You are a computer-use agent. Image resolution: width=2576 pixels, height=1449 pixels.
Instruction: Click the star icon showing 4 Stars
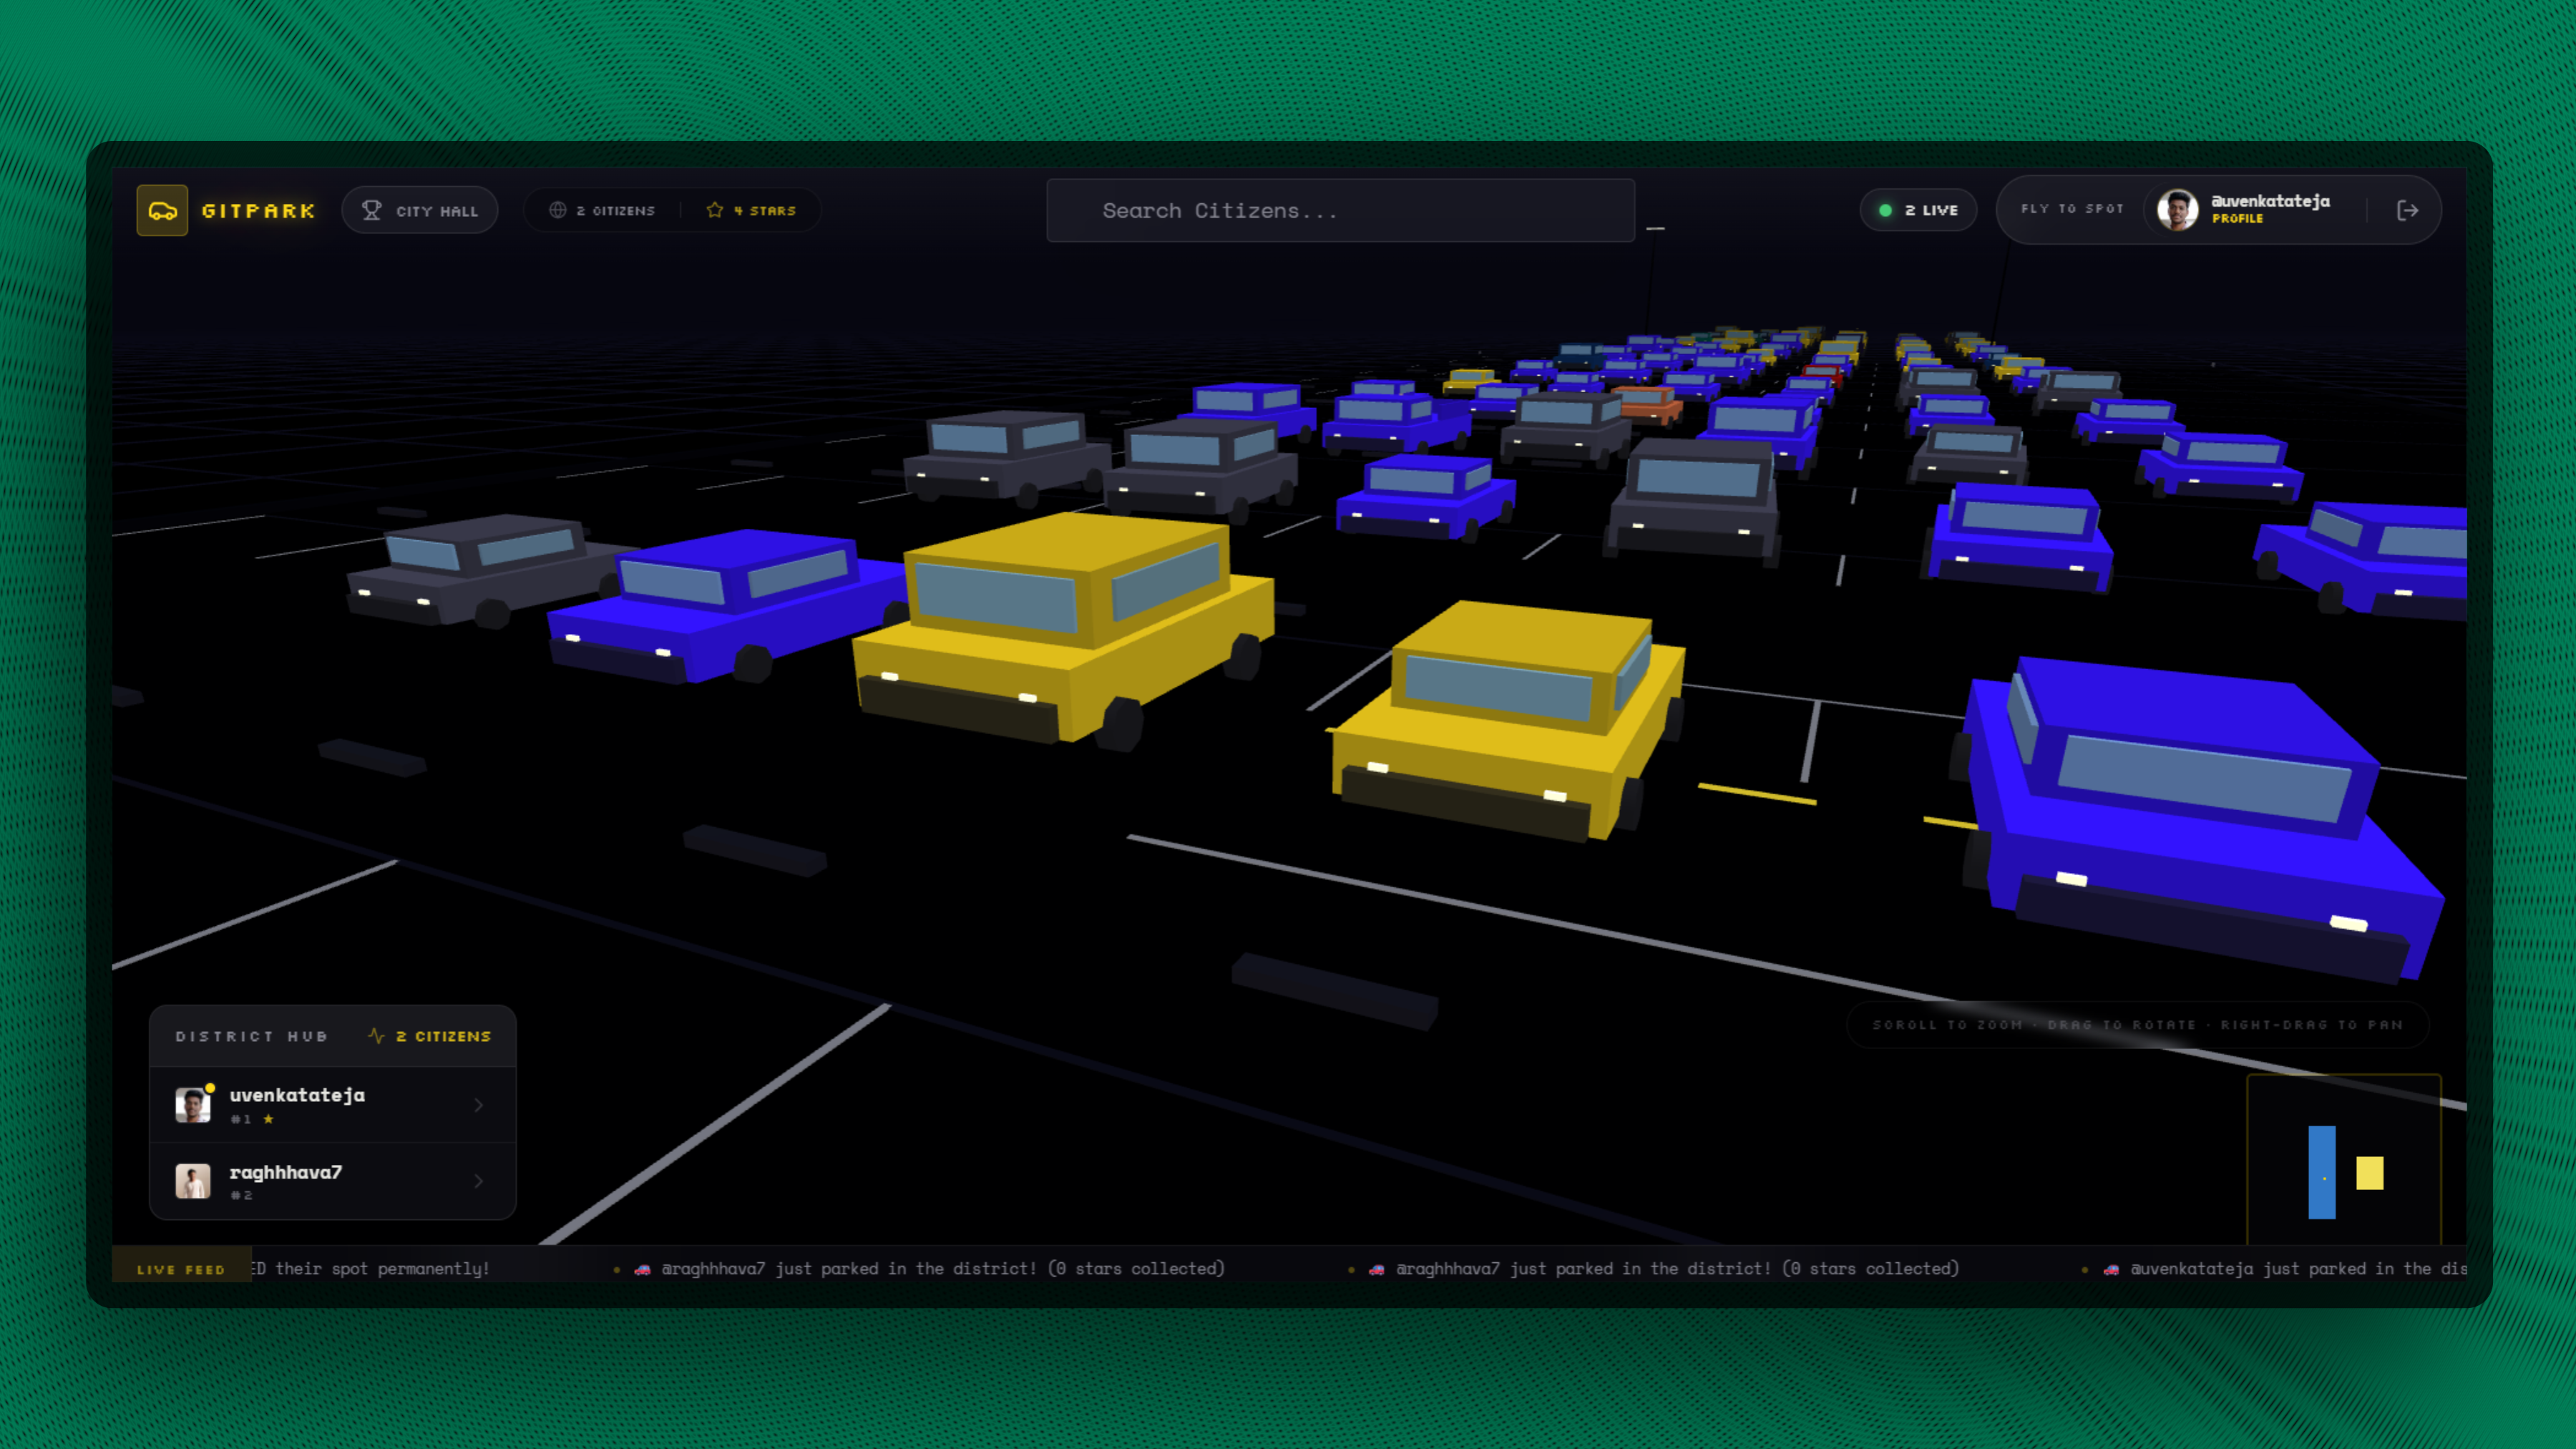tap(716, 210)
